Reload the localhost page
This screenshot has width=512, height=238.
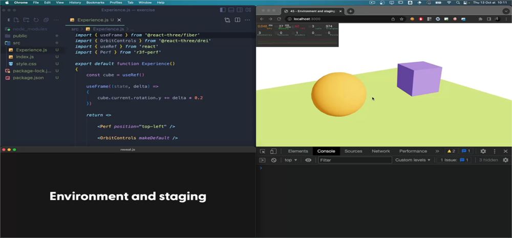(x=279, y=19)
